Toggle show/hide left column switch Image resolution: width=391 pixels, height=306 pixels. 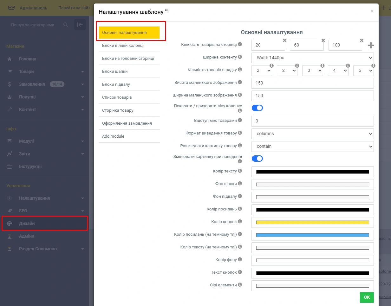[x=257, y=108]
